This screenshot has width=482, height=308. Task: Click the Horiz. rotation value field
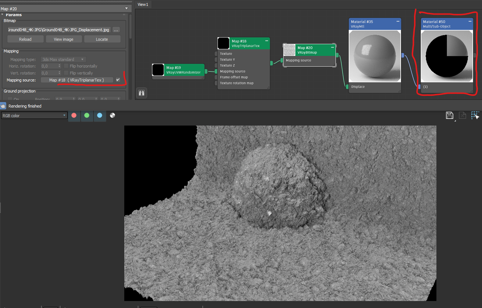point(49,66)
